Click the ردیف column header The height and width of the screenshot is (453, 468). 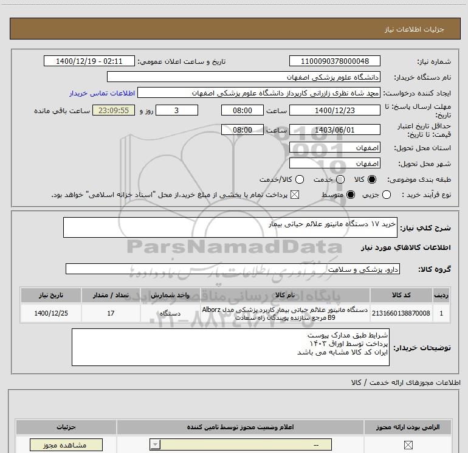(441, 296)
